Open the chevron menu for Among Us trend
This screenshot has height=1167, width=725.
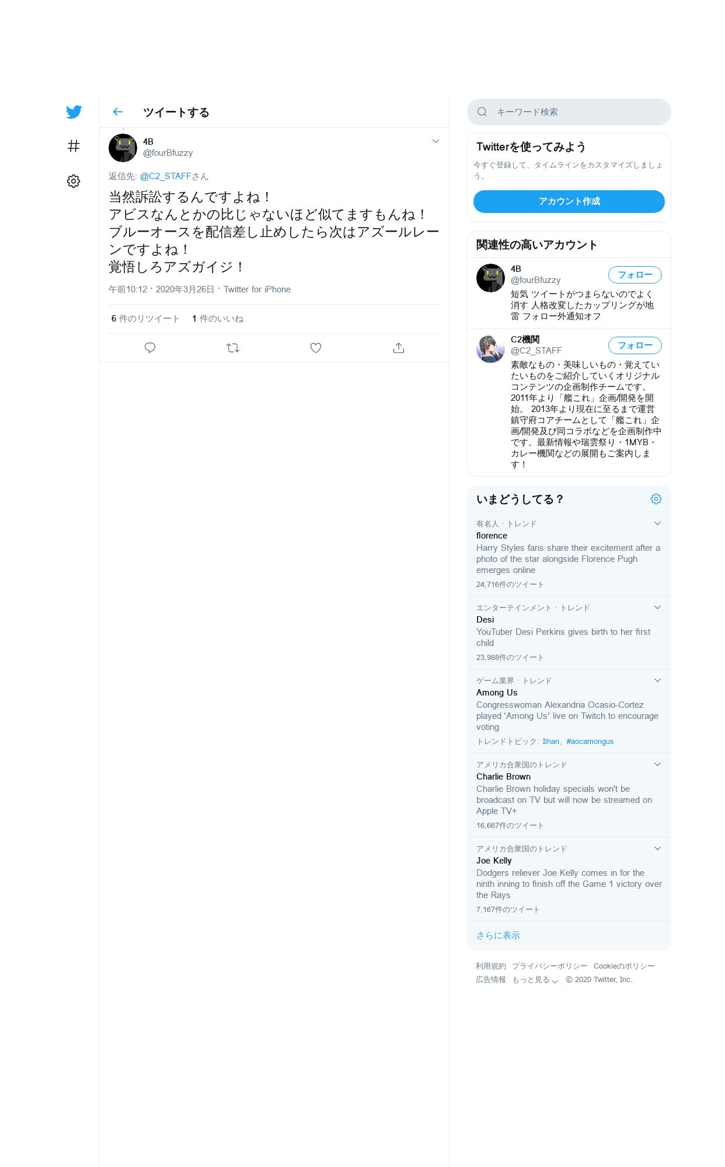click(657, 680)
